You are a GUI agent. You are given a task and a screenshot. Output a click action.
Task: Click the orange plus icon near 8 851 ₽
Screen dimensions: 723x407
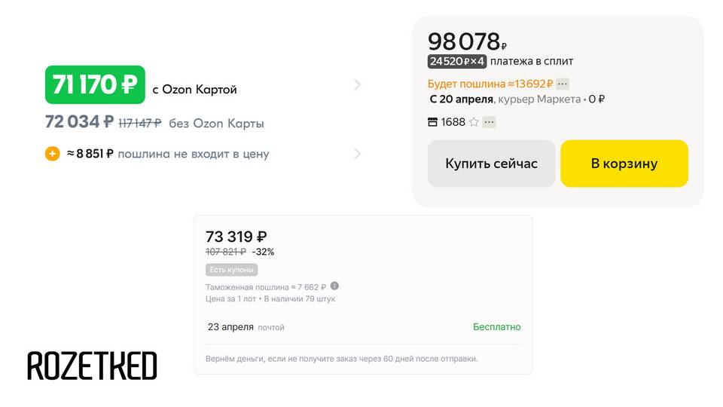click(53, 154)
